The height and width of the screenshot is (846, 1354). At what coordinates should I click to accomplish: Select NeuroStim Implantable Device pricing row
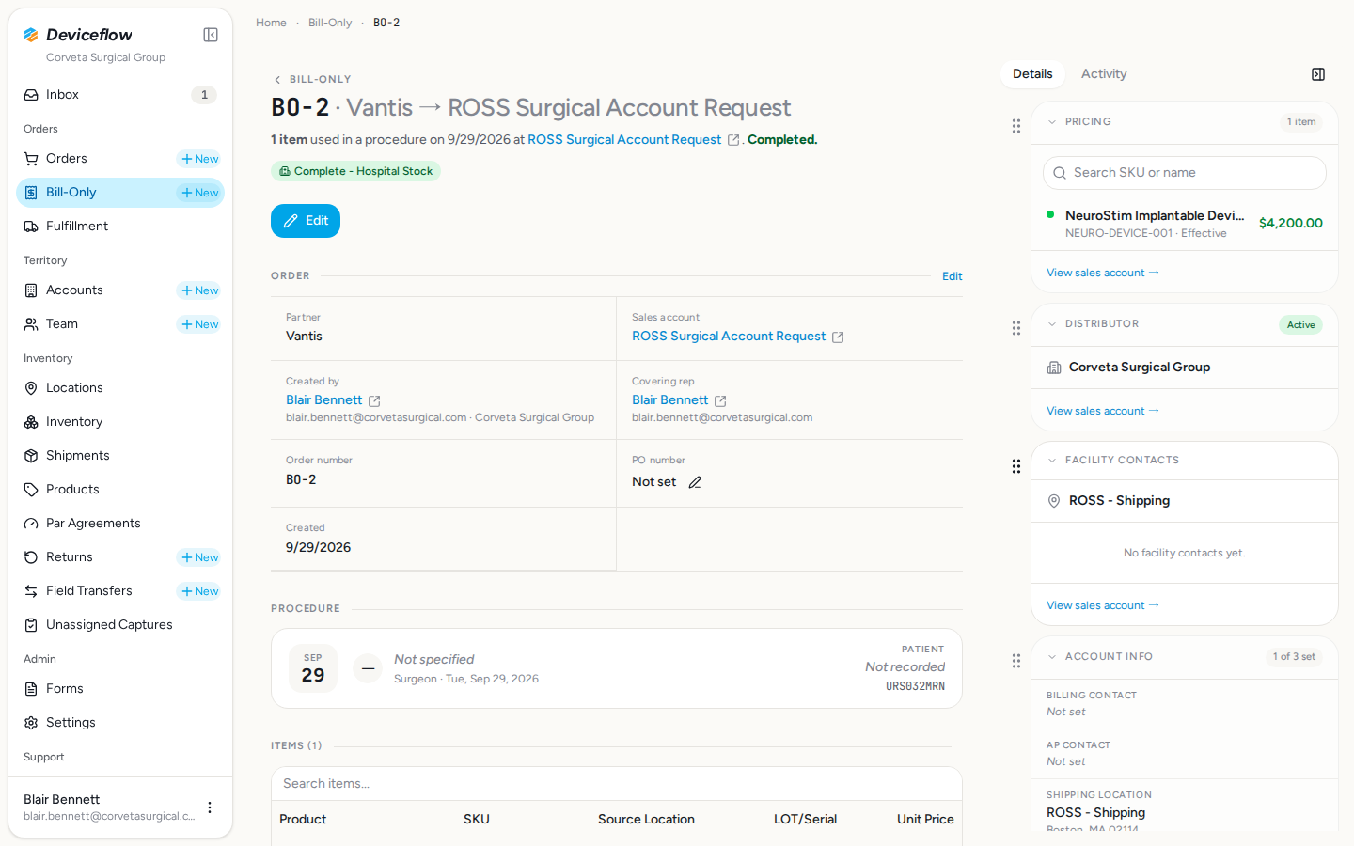pos(1185,224)
